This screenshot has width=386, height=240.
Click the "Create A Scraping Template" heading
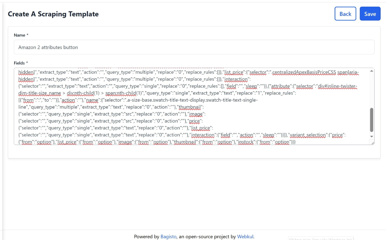coord(53,14)
